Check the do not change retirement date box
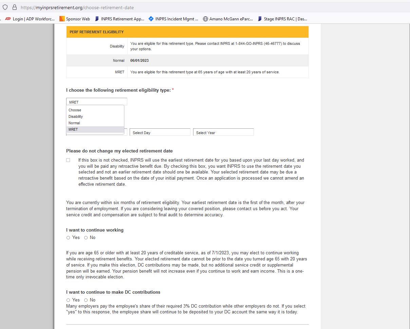 pos(68,160)
